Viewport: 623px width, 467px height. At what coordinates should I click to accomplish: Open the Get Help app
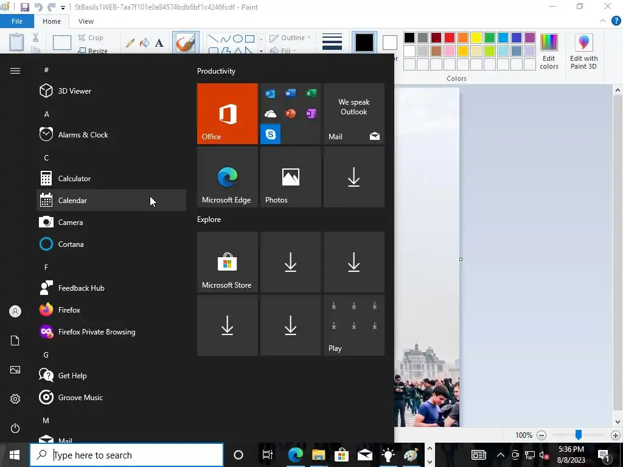click(111, 375)
